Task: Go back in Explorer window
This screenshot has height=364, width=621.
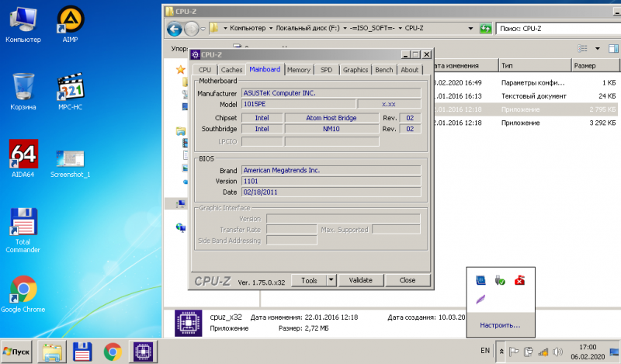Action: coord(174,29)
